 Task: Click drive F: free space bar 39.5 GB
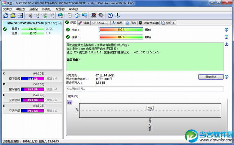tap(32, 111)
